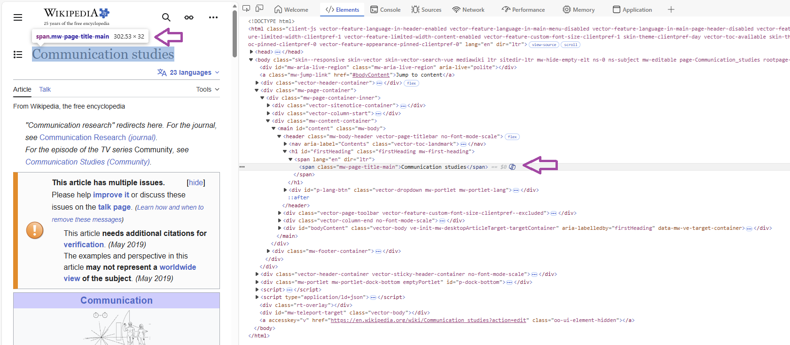Click the ellipsis in the vector-page-toolbar row
Screen dimensions: 790x345
tap(554, 213)
